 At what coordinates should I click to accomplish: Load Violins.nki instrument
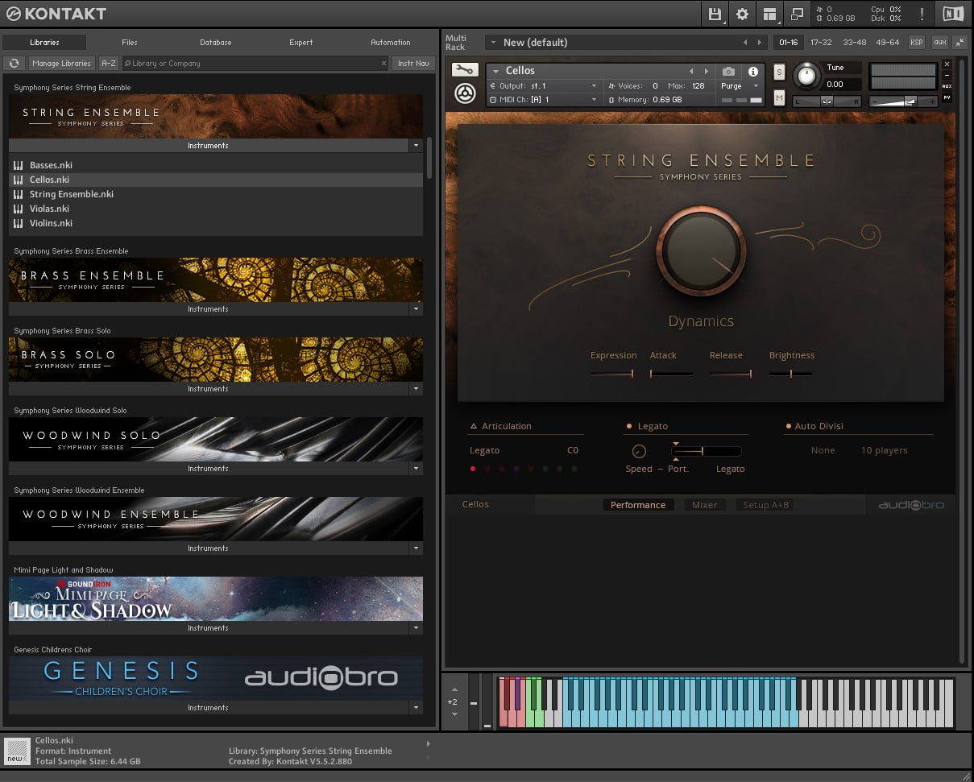tap(216, 223)
